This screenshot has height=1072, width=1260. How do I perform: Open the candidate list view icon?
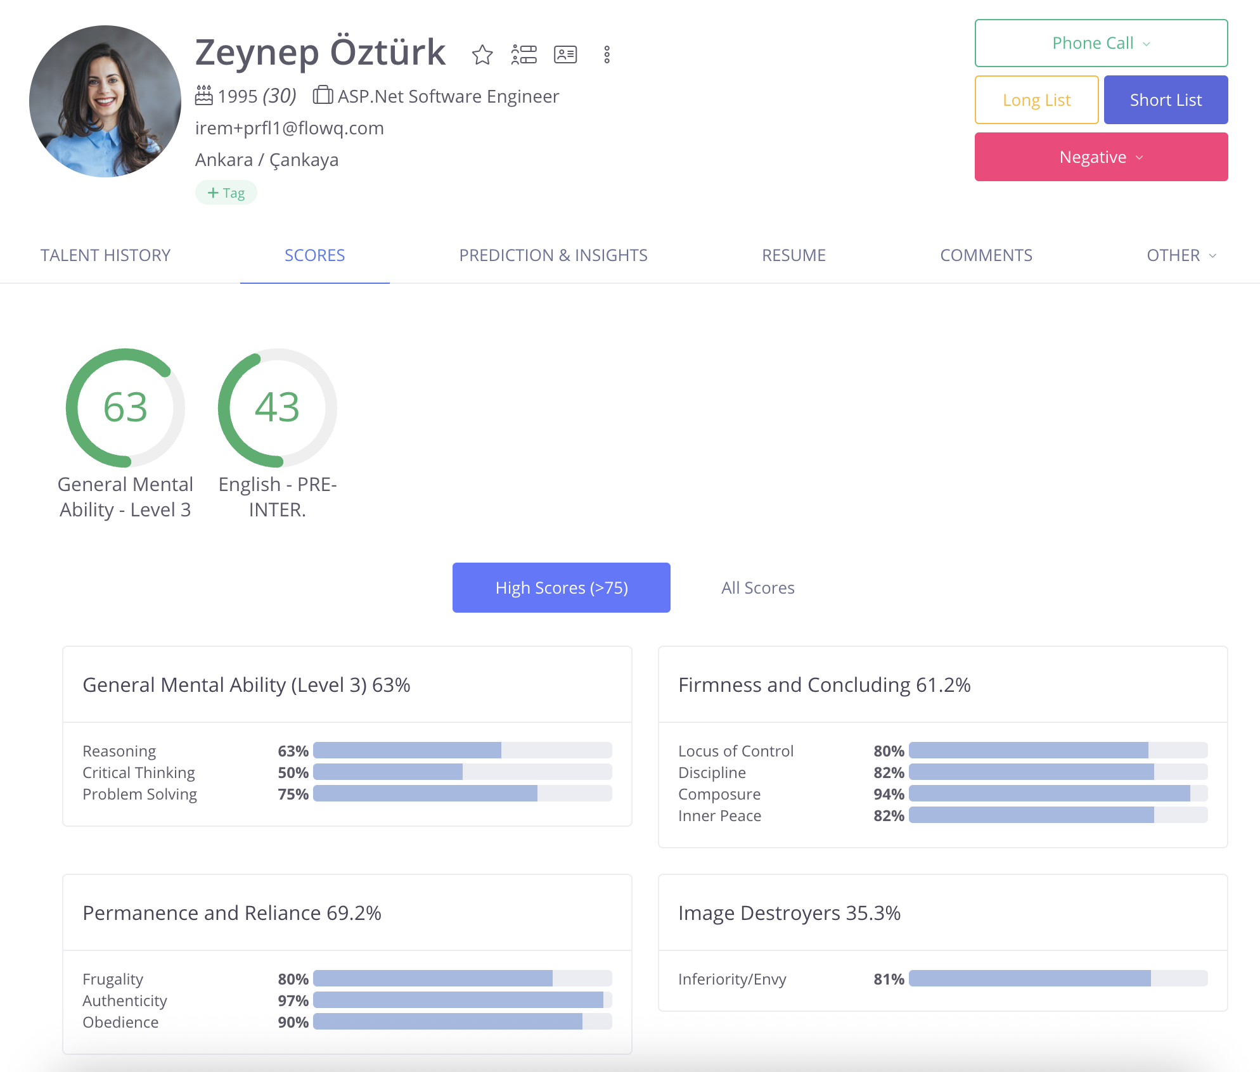(x=524, y=55)
